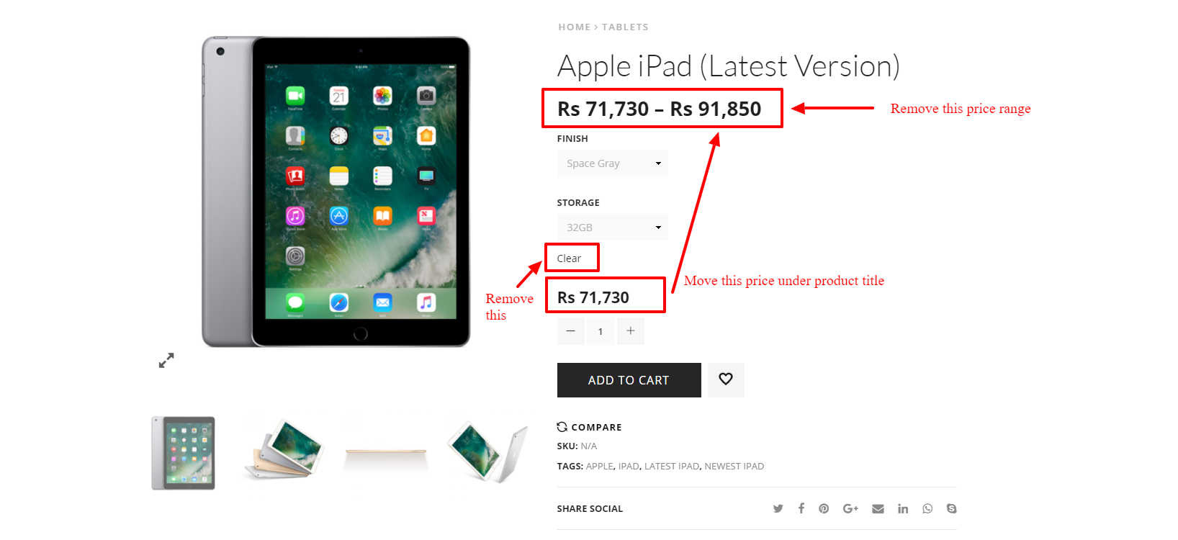Share on Google Plus icon

[x=850, y=508]
